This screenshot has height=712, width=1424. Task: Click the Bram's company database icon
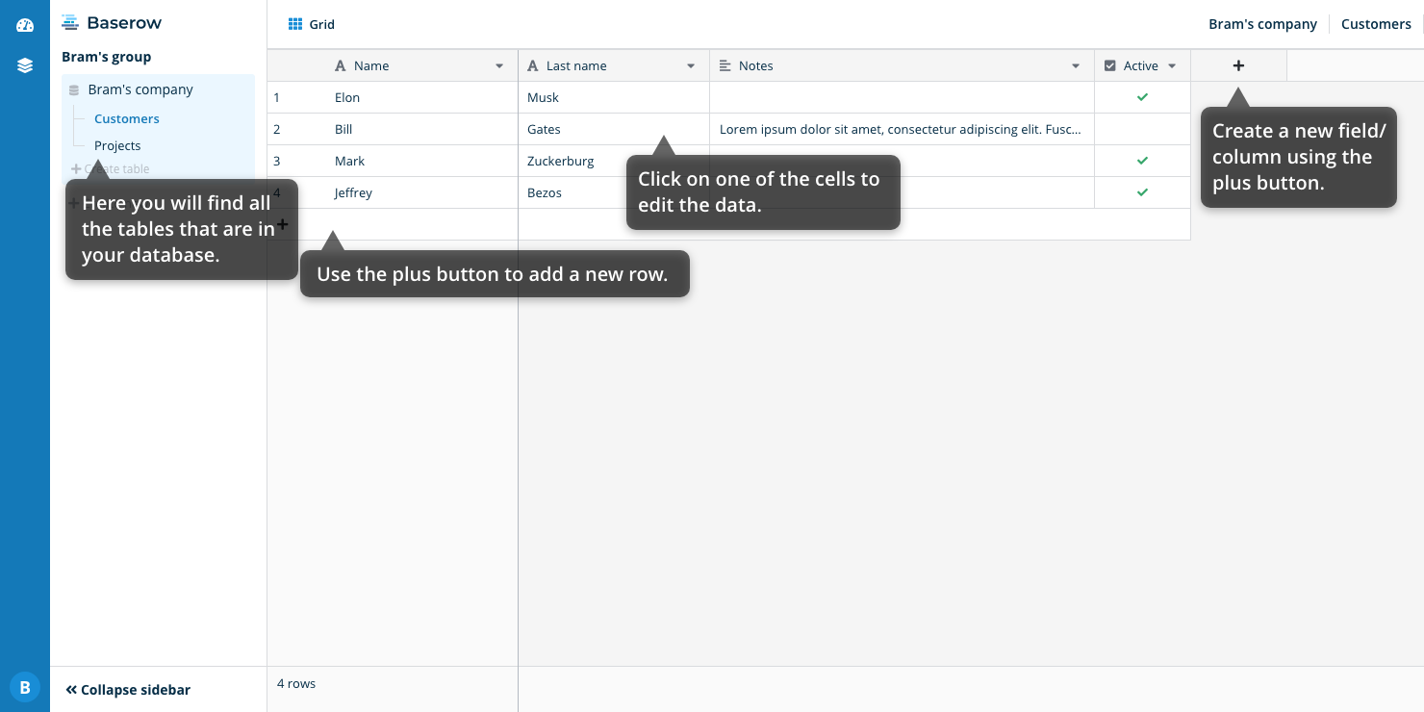[74, 90]
